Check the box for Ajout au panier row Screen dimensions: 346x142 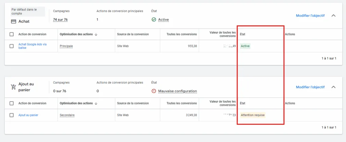pos(12,115)
